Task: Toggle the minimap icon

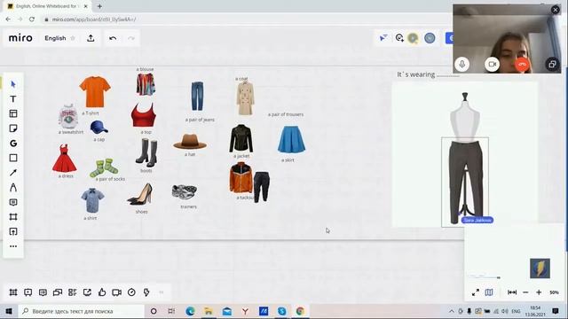Action: coord(489,292)
